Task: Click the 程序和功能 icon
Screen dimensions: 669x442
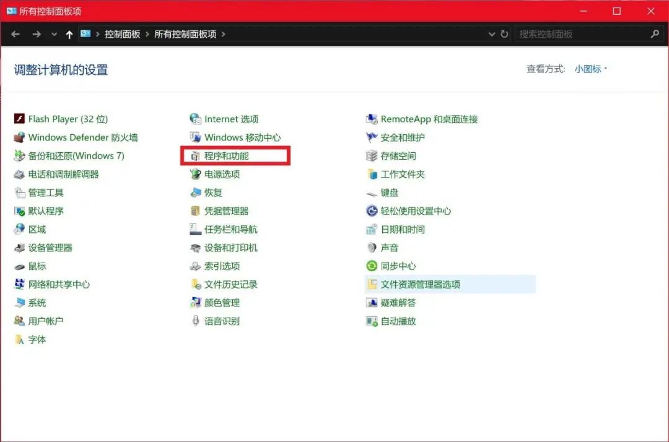Action: (x=195, y=156)
